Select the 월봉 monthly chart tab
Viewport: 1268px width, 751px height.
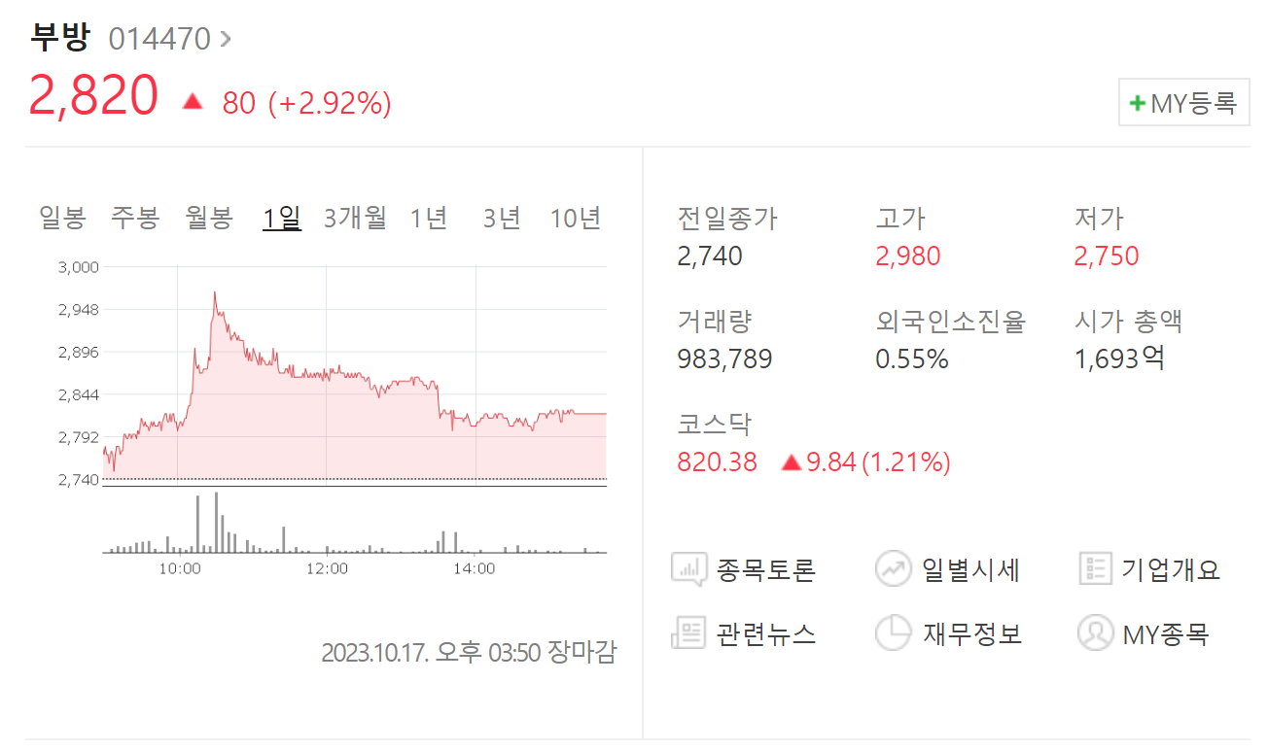pos(207,219)
